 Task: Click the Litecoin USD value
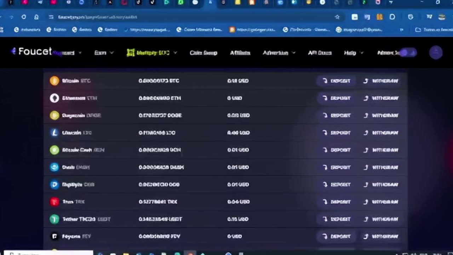(238, 133)
